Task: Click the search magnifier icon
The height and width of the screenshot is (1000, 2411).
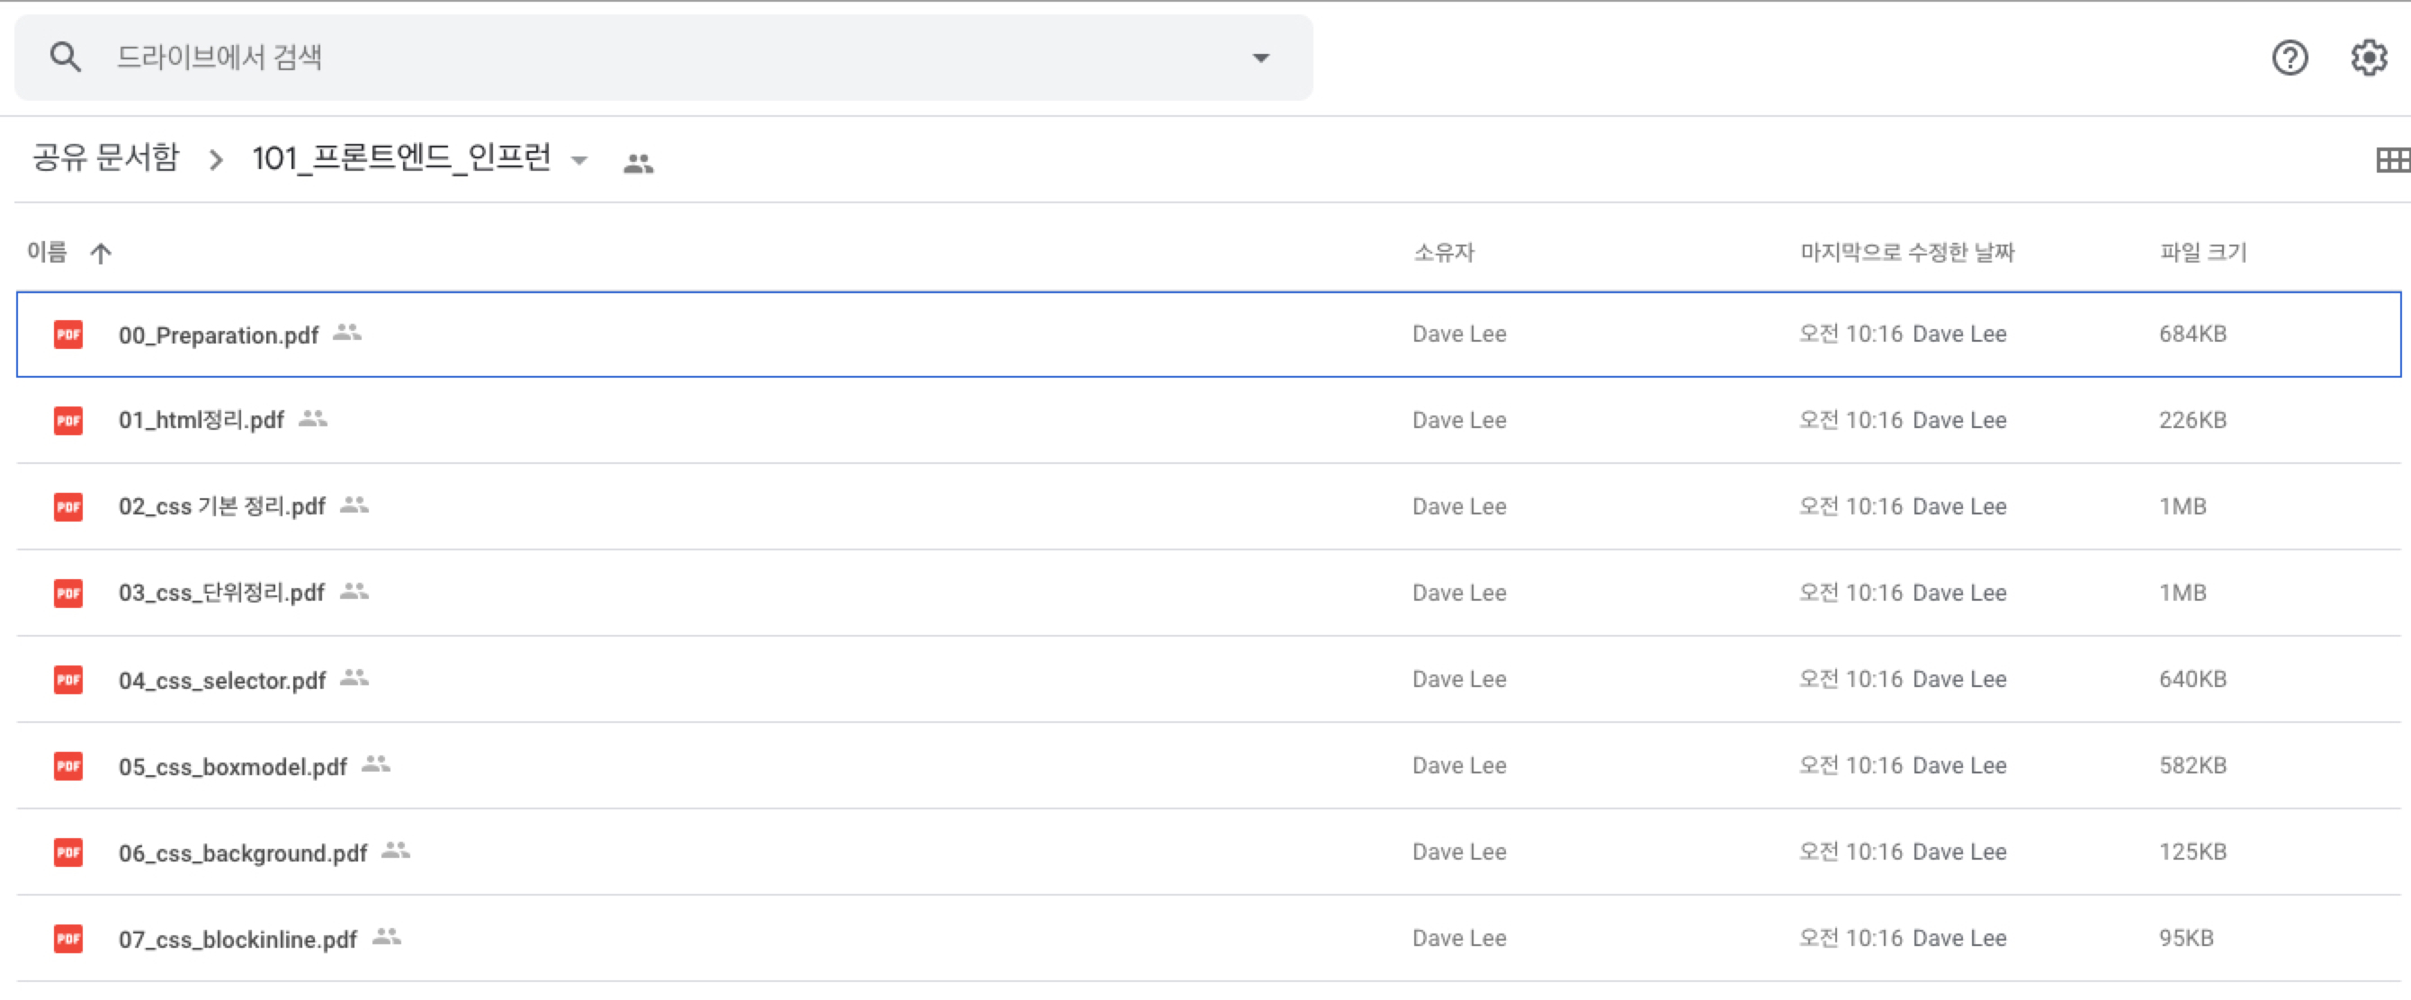Action: tap(65, 57)
